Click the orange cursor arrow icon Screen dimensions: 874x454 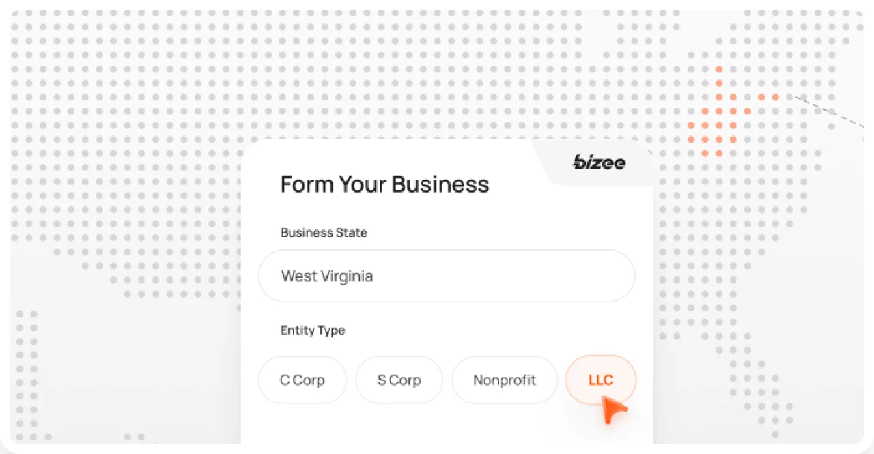614,410
